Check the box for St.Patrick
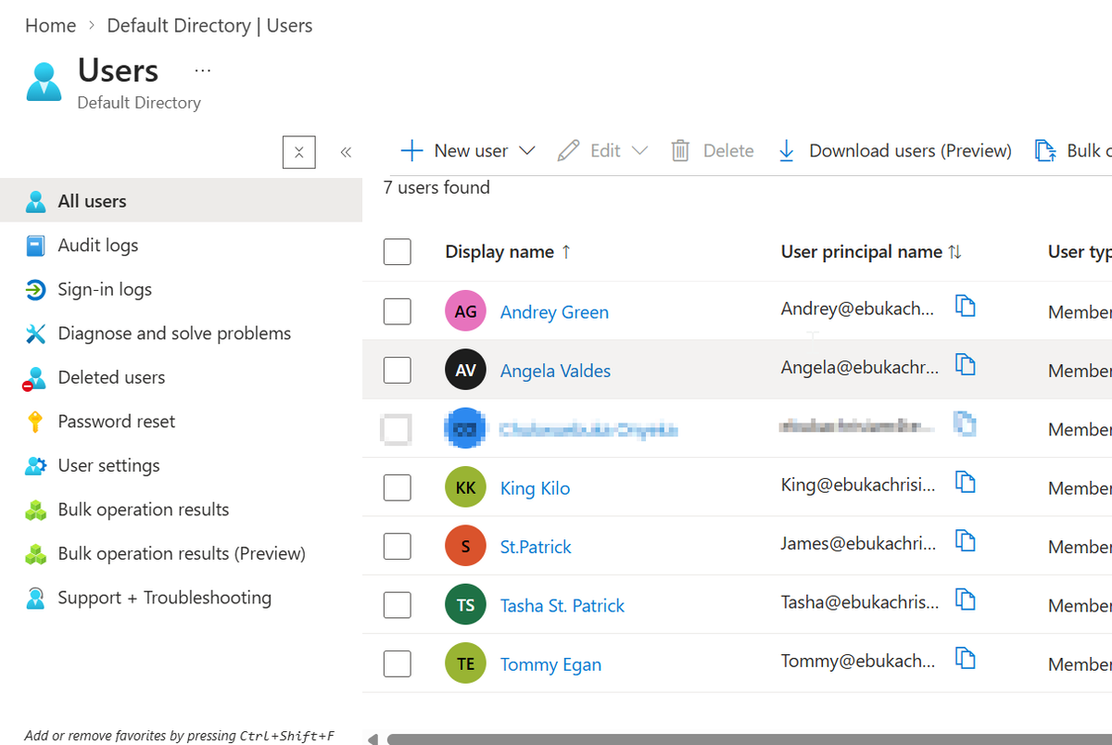The width and height of the screenshot is (1112, 745). click(397, 546)
